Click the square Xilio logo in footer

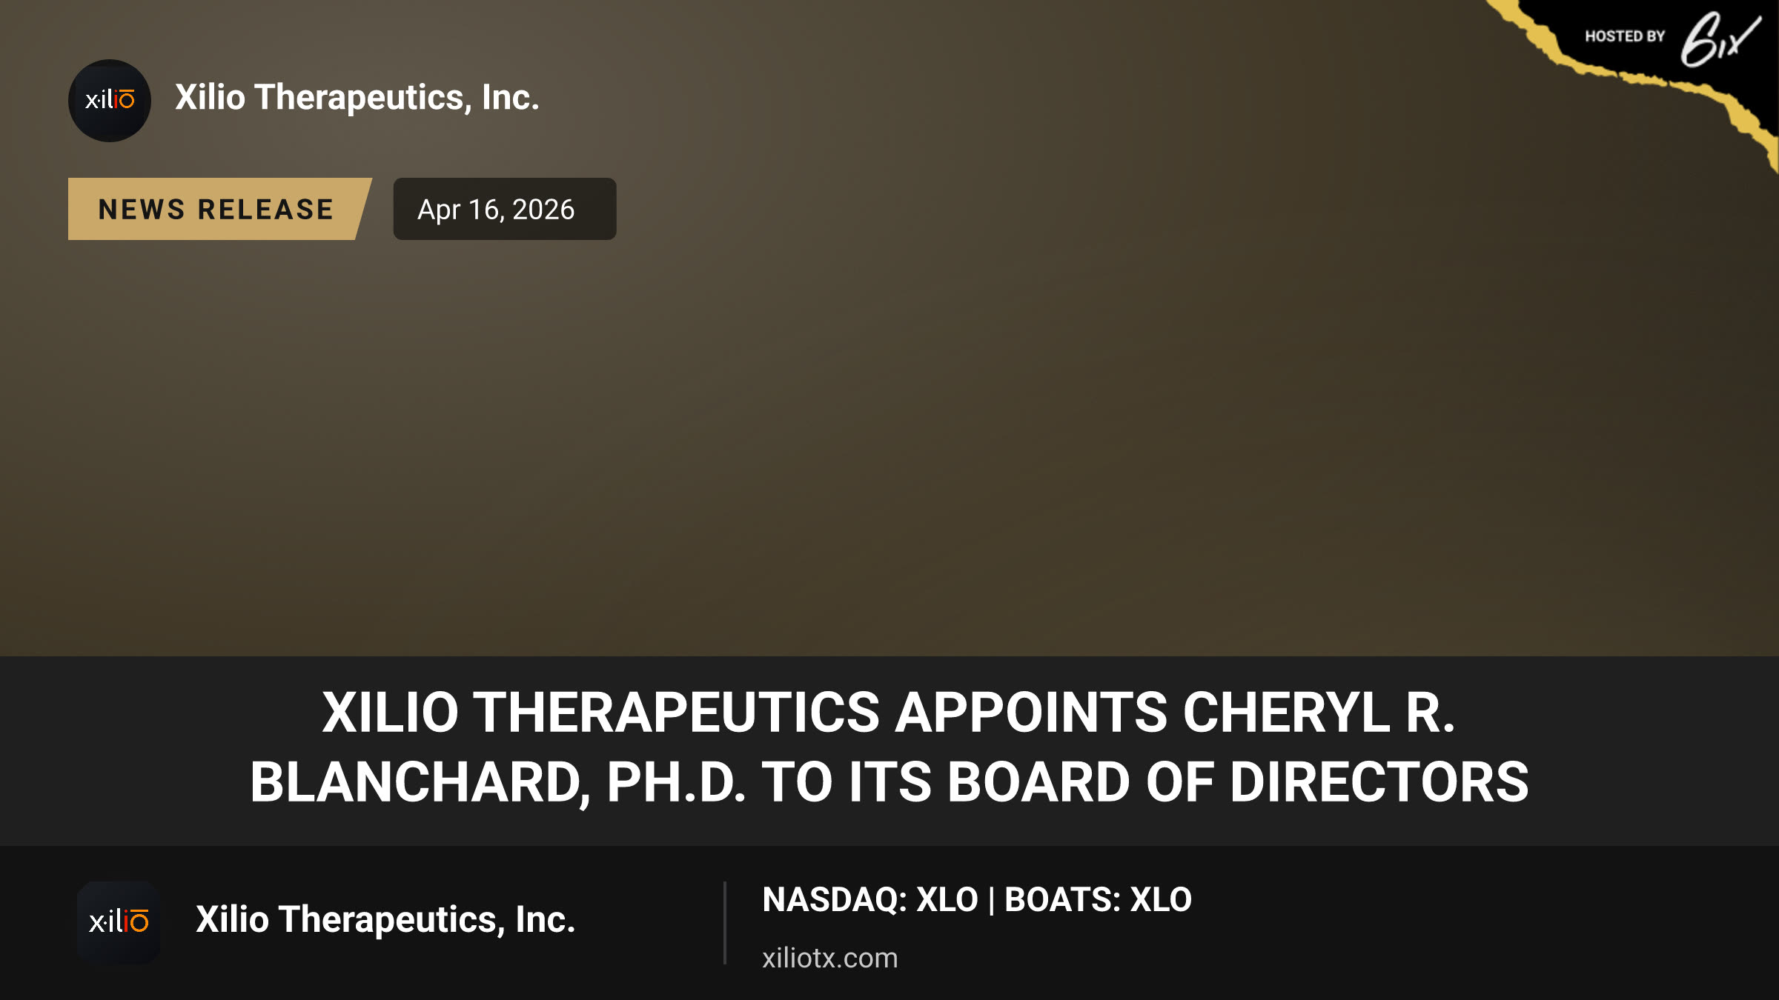tap(119, 922)
